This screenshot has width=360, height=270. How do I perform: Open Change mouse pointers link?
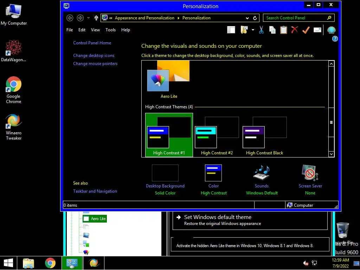tap(95, 64)
